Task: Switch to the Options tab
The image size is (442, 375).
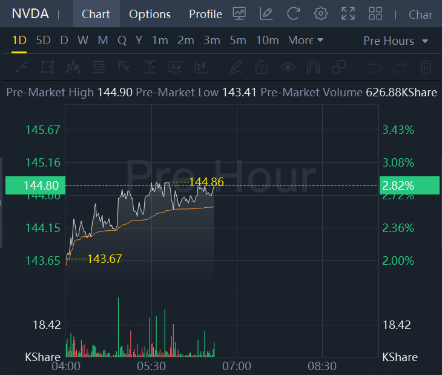Action: click(x=150, y=14)
